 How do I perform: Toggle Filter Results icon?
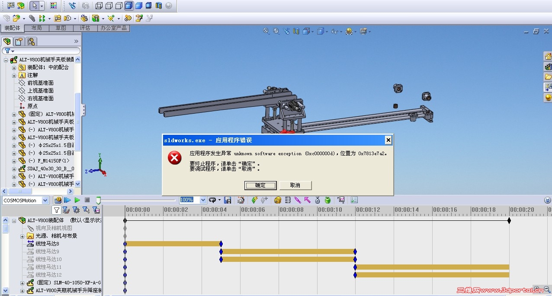pos(96,210)
